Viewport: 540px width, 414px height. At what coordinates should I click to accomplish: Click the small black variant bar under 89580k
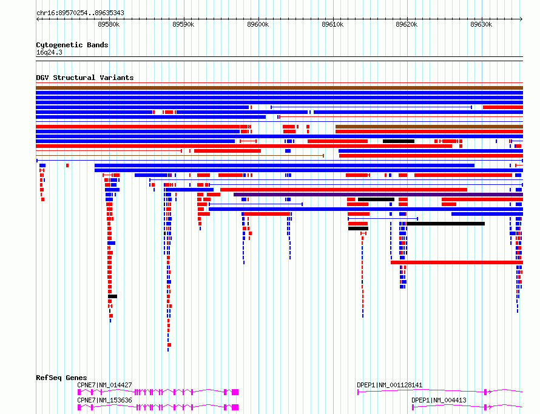(x=113, y=296)
